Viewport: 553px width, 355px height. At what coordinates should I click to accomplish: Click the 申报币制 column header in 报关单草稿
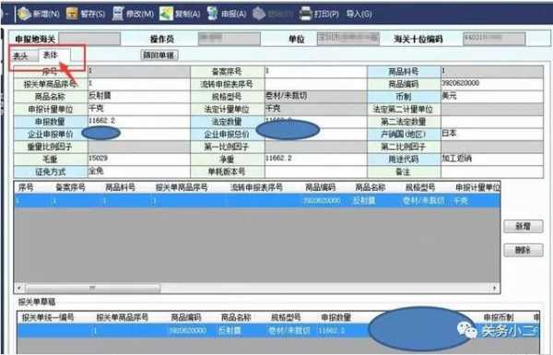[499, 317]
